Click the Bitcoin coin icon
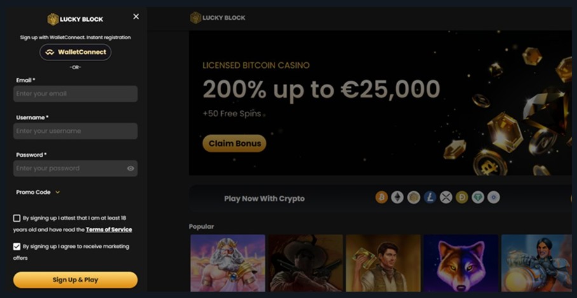 [x=382, y=198]
